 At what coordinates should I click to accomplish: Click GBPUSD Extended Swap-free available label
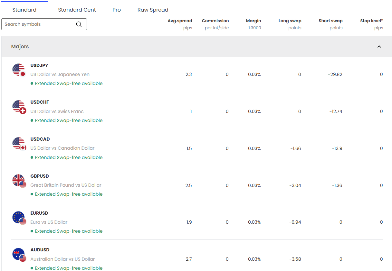coord(67,194)
